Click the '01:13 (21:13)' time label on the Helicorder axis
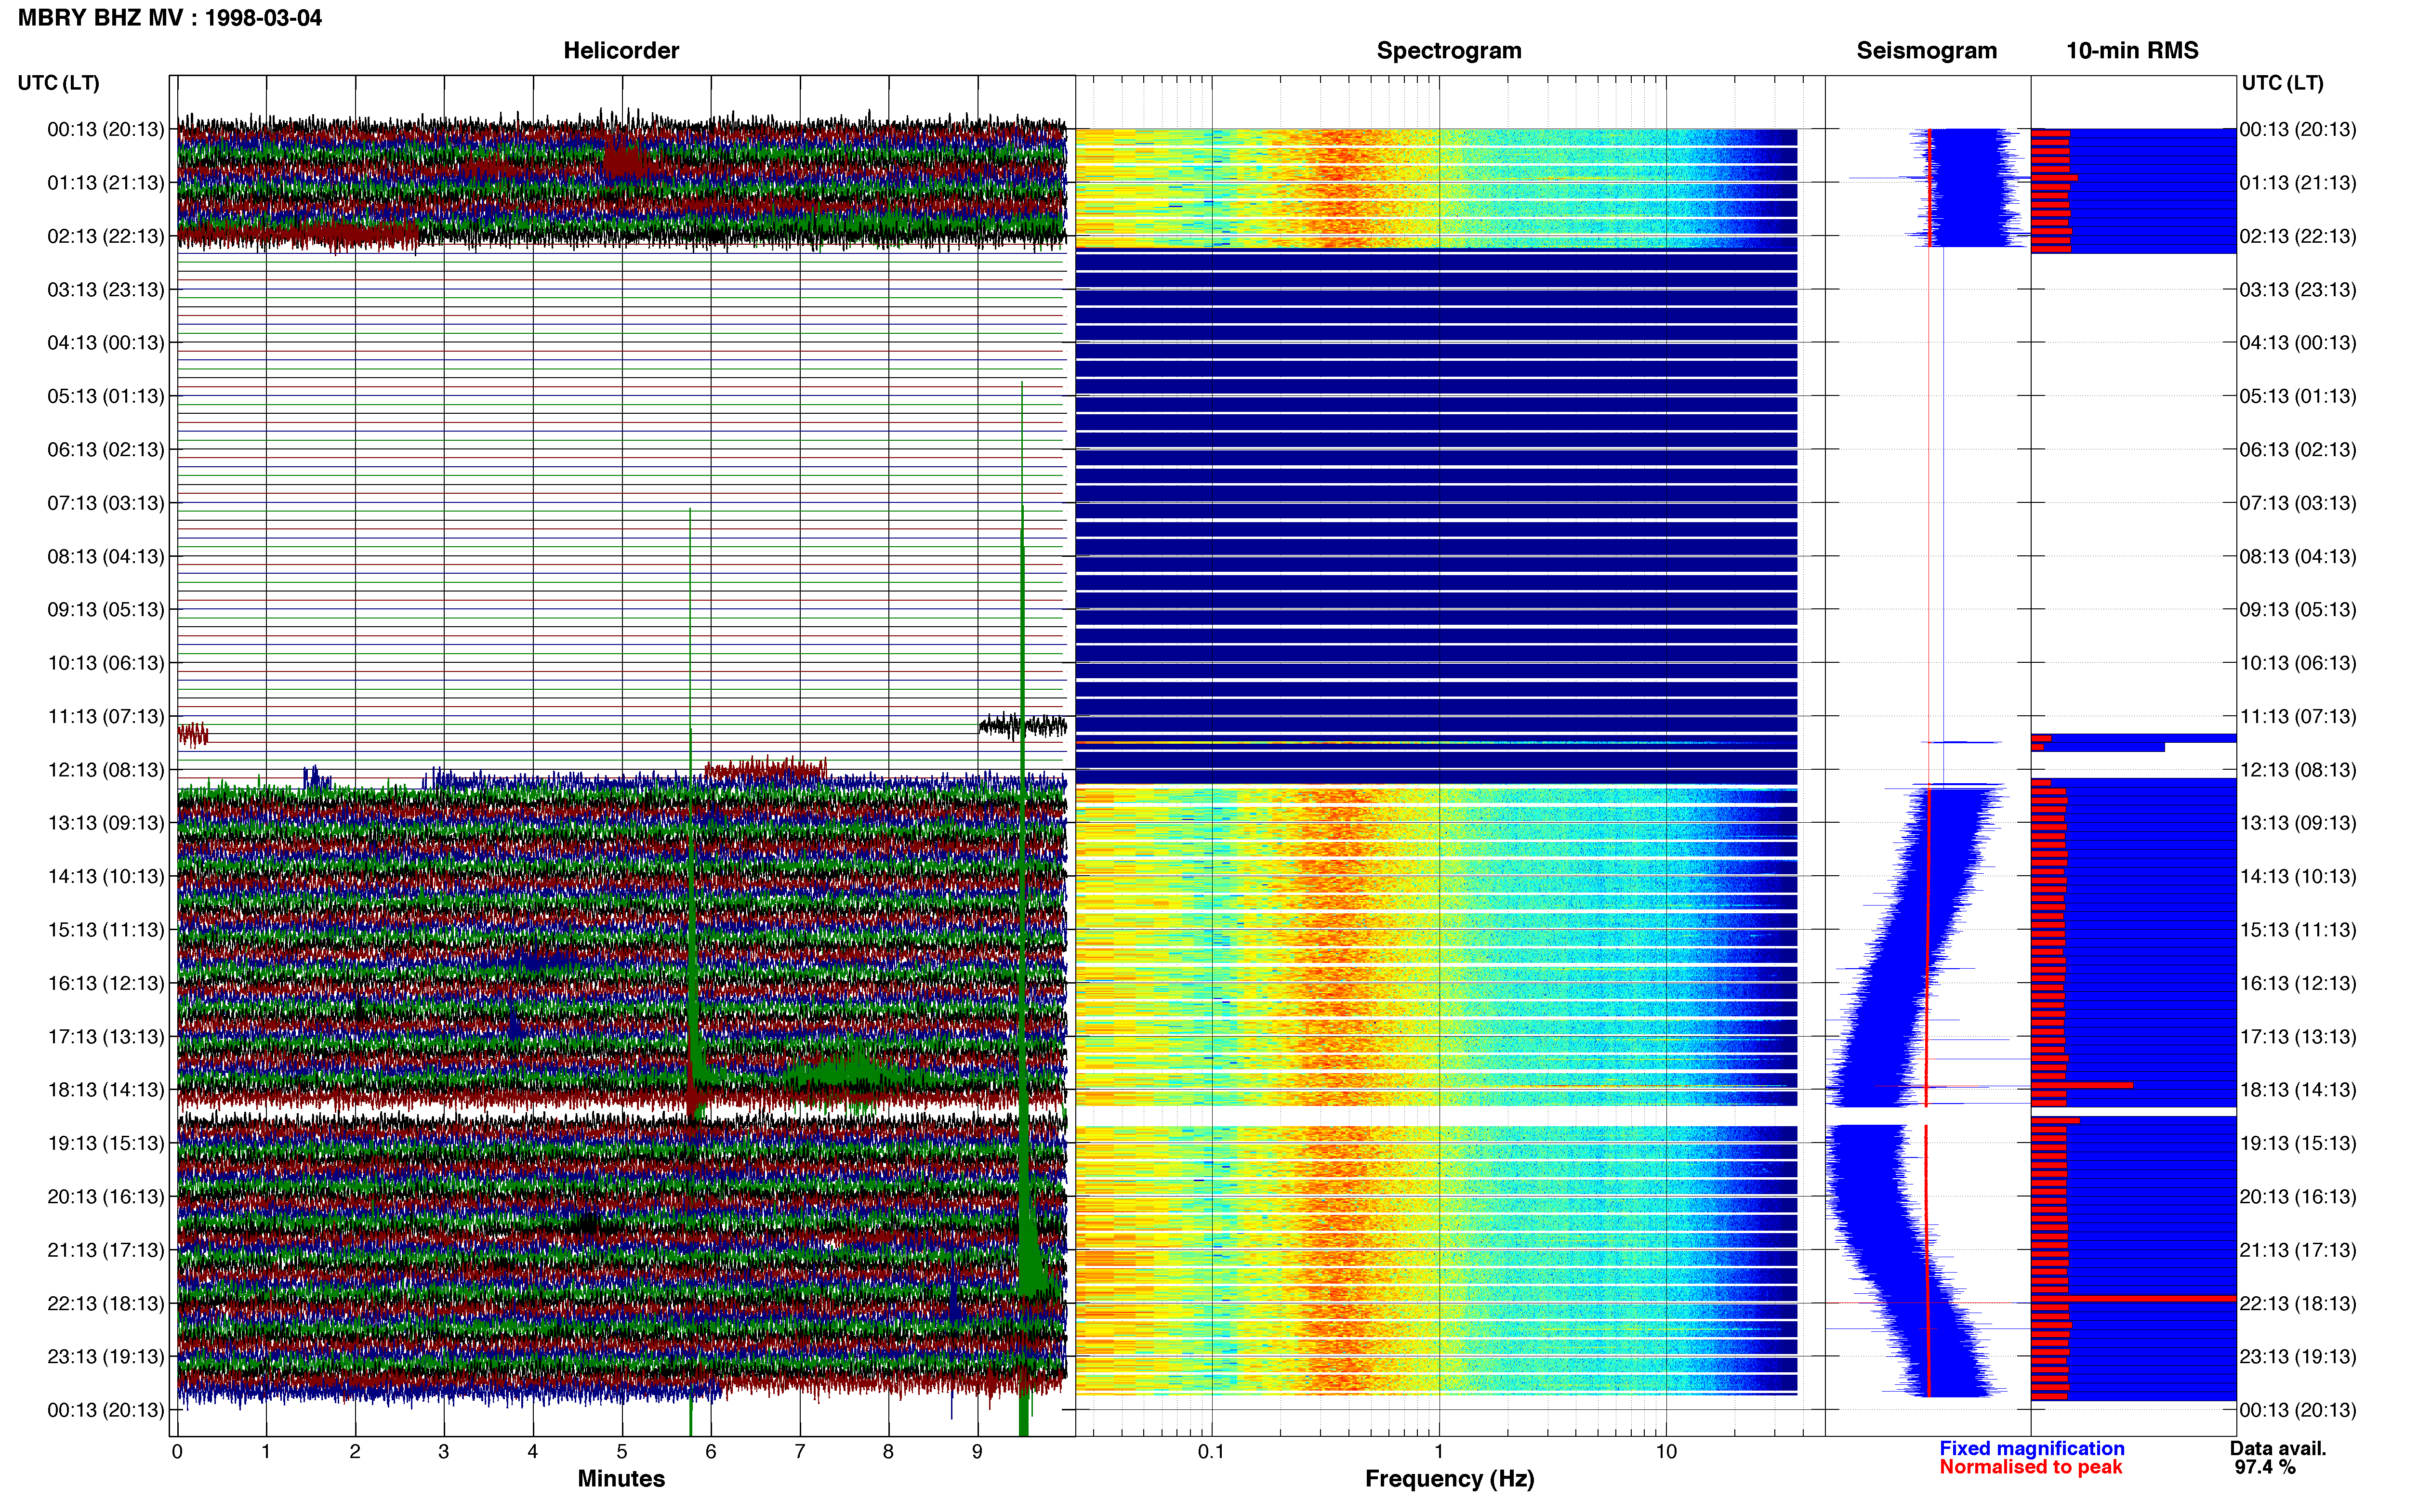This screenshot has width=2418, height=1512. [x=105, y=183]
